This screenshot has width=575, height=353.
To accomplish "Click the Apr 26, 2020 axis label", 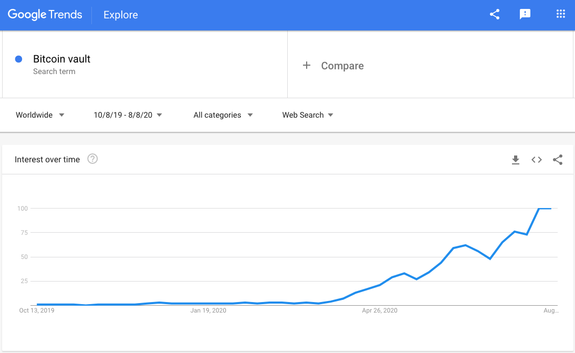I will [x=379, y=310].
